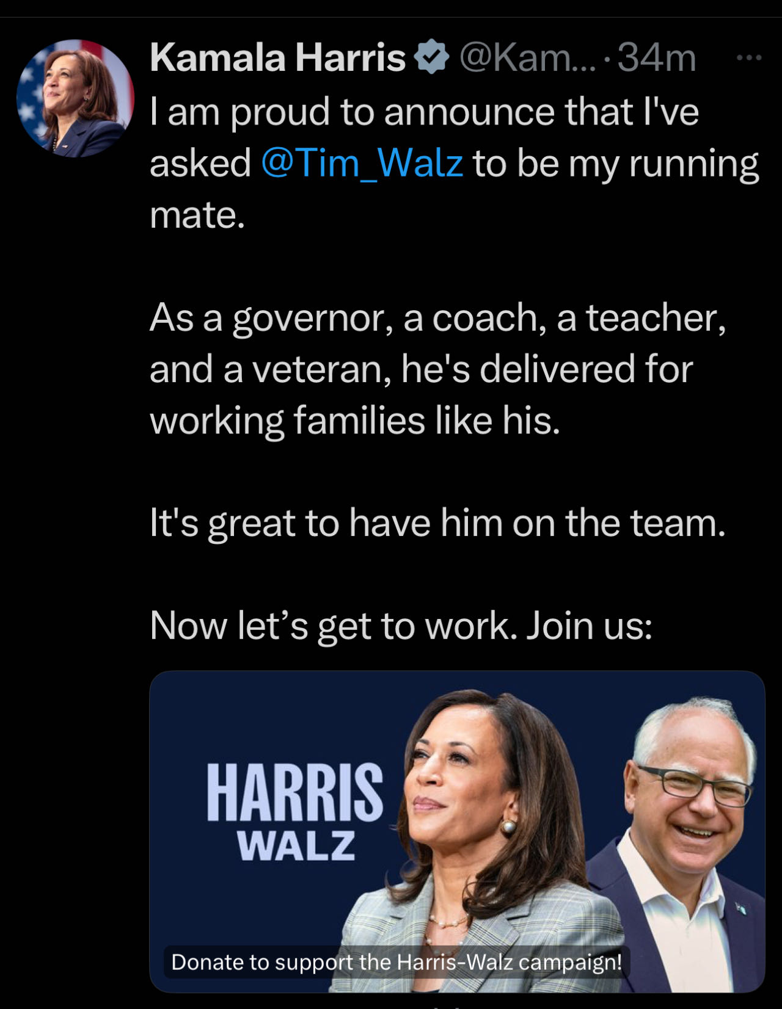
Task: Click 'It's great to have him on the team.'
Action: point(438,523)
